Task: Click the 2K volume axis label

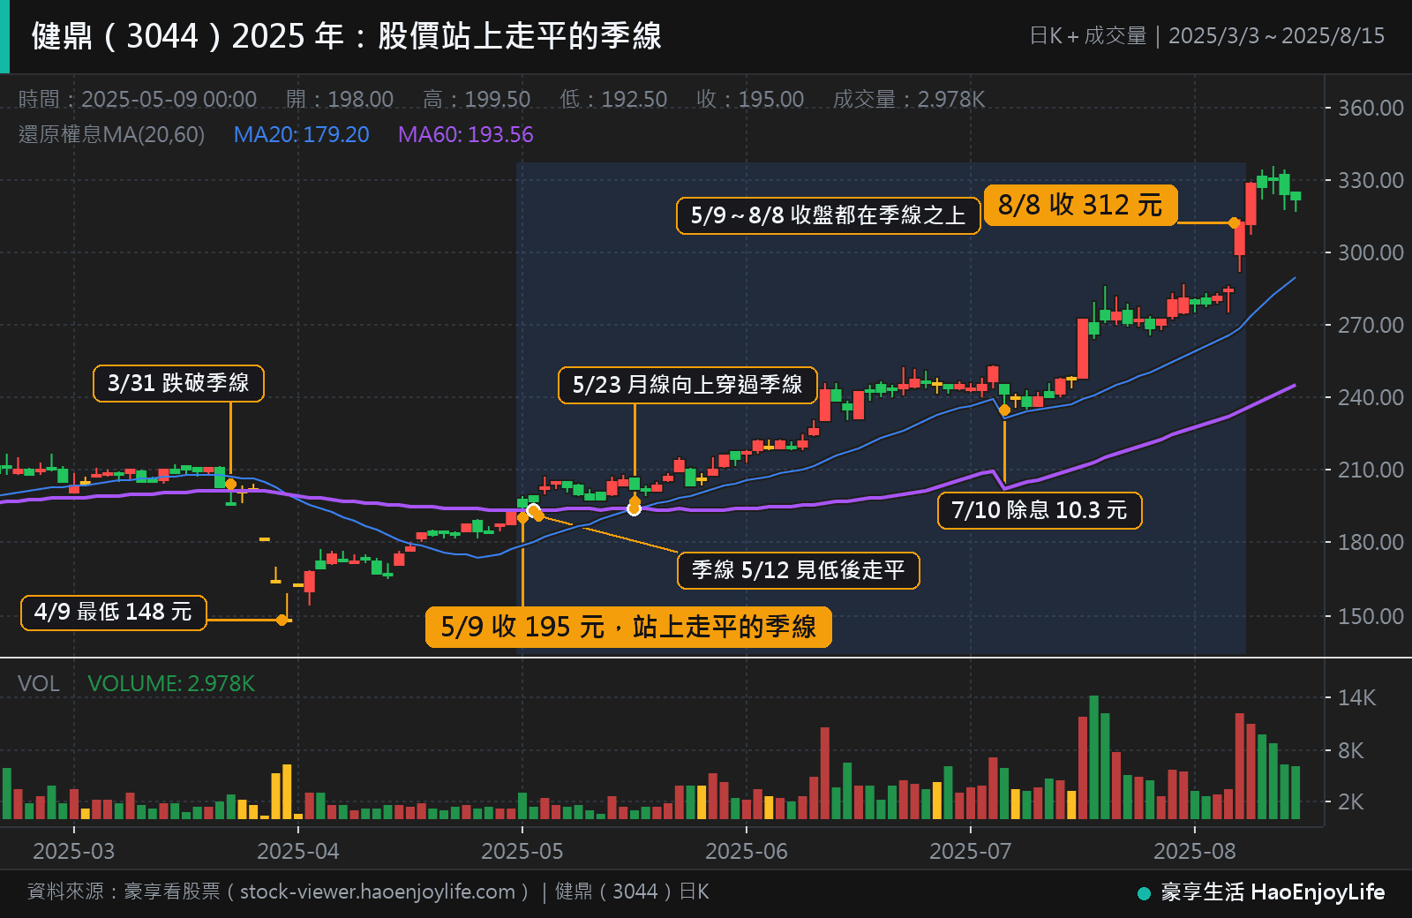Action: click(x=1350, y=801)
